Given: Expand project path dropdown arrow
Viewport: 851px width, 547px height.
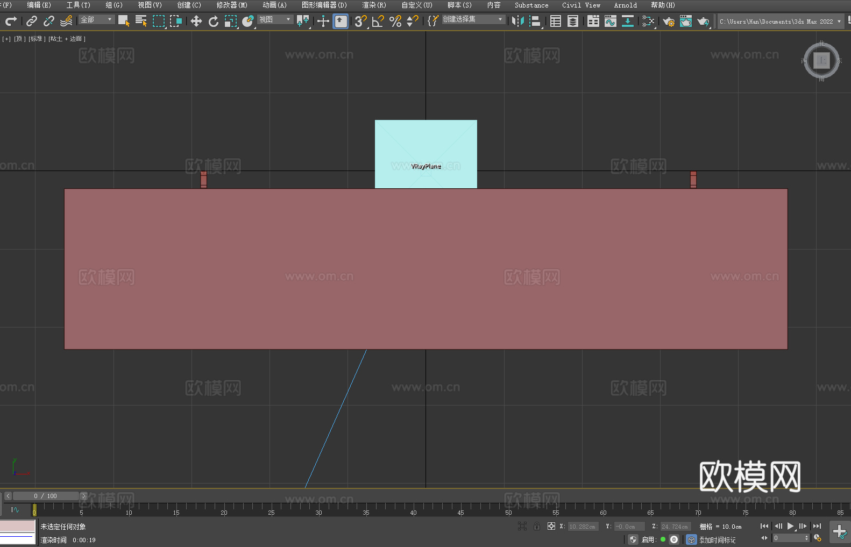Looking at the screenshot, I should (x=839, y=22).
